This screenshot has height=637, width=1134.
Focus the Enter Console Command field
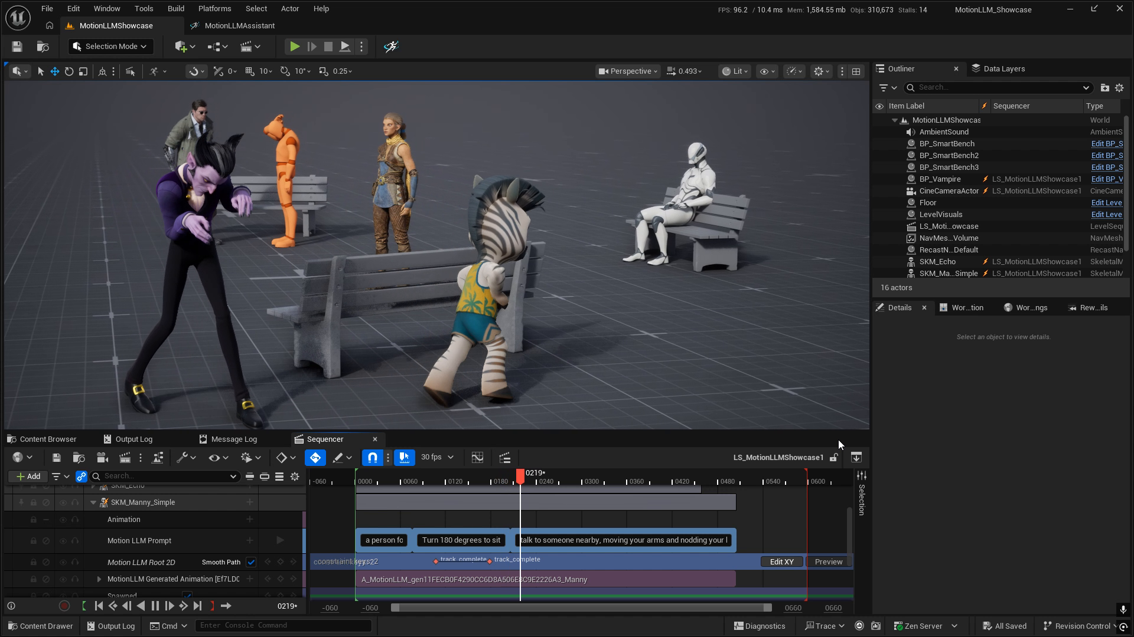[x=283, y=626]
